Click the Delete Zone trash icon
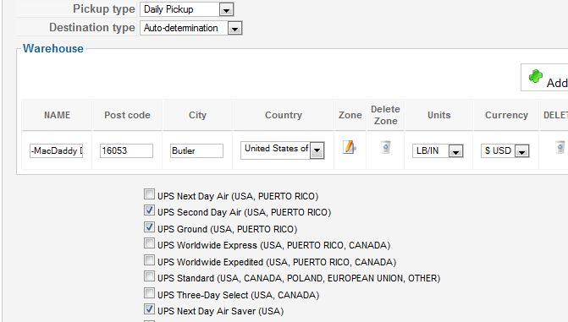The height and width of the screenshot is (322, 568). pyautogui.click(x=386, y=147)
